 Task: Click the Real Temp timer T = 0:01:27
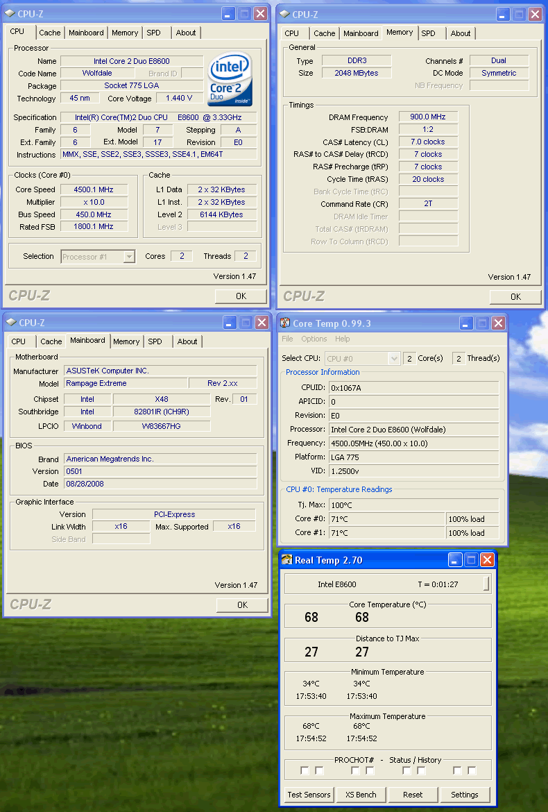click(438, 584)
